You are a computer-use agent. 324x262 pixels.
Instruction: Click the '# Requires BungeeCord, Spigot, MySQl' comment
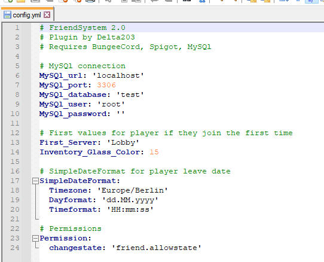(126, 47)
